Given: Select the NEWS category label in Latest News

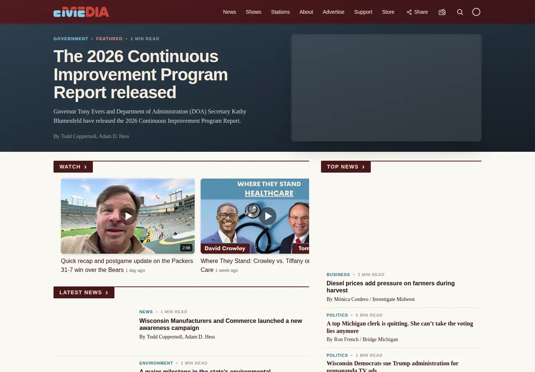Looking at the screenshot, I should pyautogui.click(x=146, y=312).
